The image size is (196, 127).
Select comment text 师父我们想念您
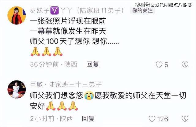[x=57, y=95]
